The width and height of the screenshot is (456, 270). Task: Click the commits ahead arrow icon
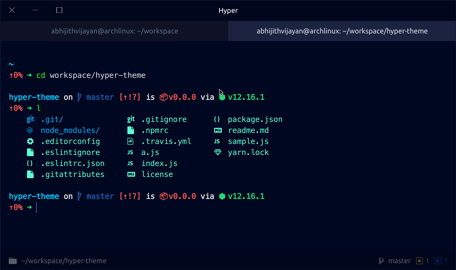tap(438, 261)
